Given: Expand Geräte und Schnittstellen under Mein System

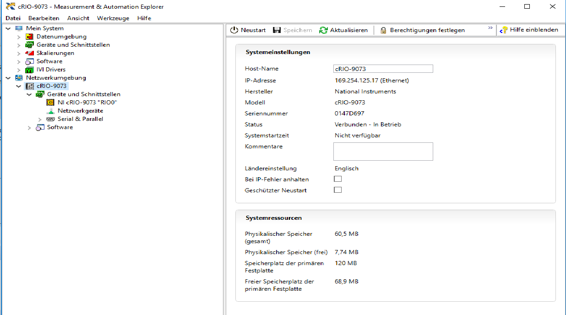Looking at the screenshot, I should pos(19,45).
